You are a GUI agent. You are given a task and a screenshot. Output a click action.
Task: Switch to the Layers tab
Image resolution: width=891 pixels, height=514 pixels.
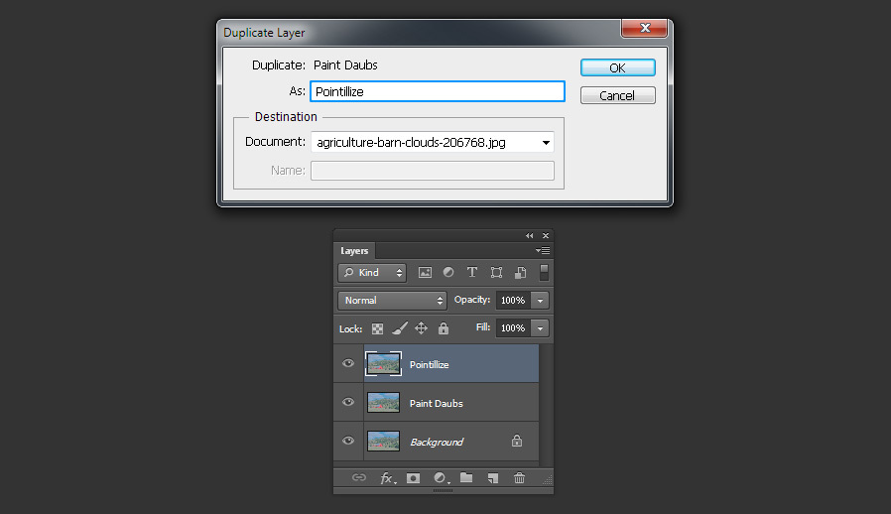pos(354,251)
